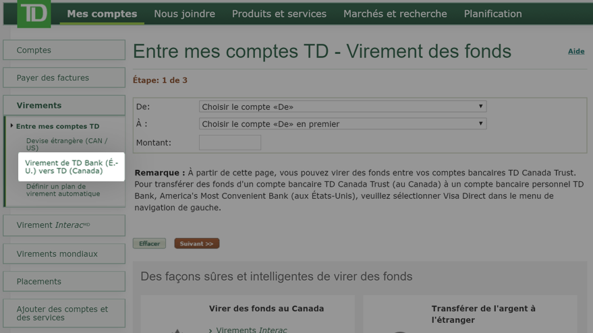Expand the «De» account dropdown

tap(343, 107)
